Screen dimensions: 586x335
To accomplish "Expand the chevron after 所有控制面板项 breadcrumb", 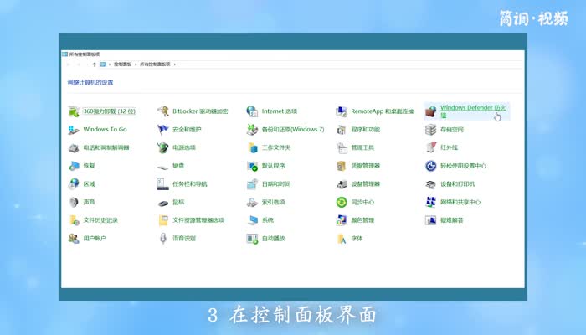I will click(x=174, y=64).
